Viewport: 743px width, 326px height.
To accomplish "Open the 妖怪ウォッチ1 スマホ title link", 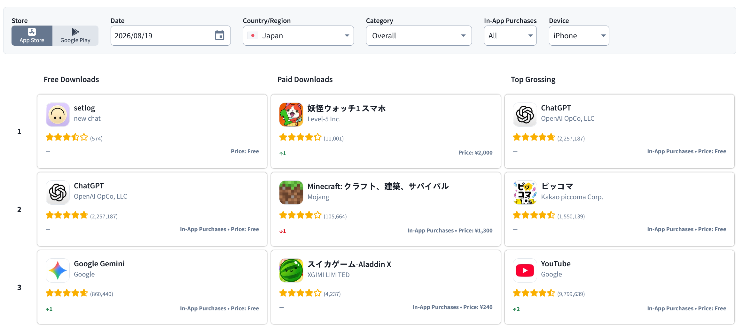I will (347, 108).
